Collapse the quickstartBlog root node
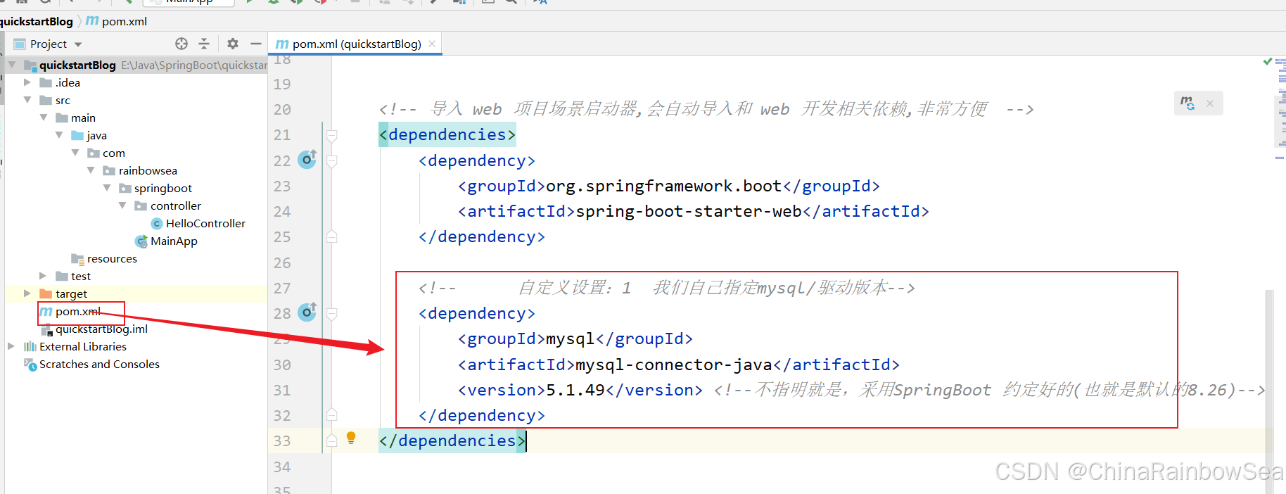Screen dimensions: 1286x494 tap(12, 65)
